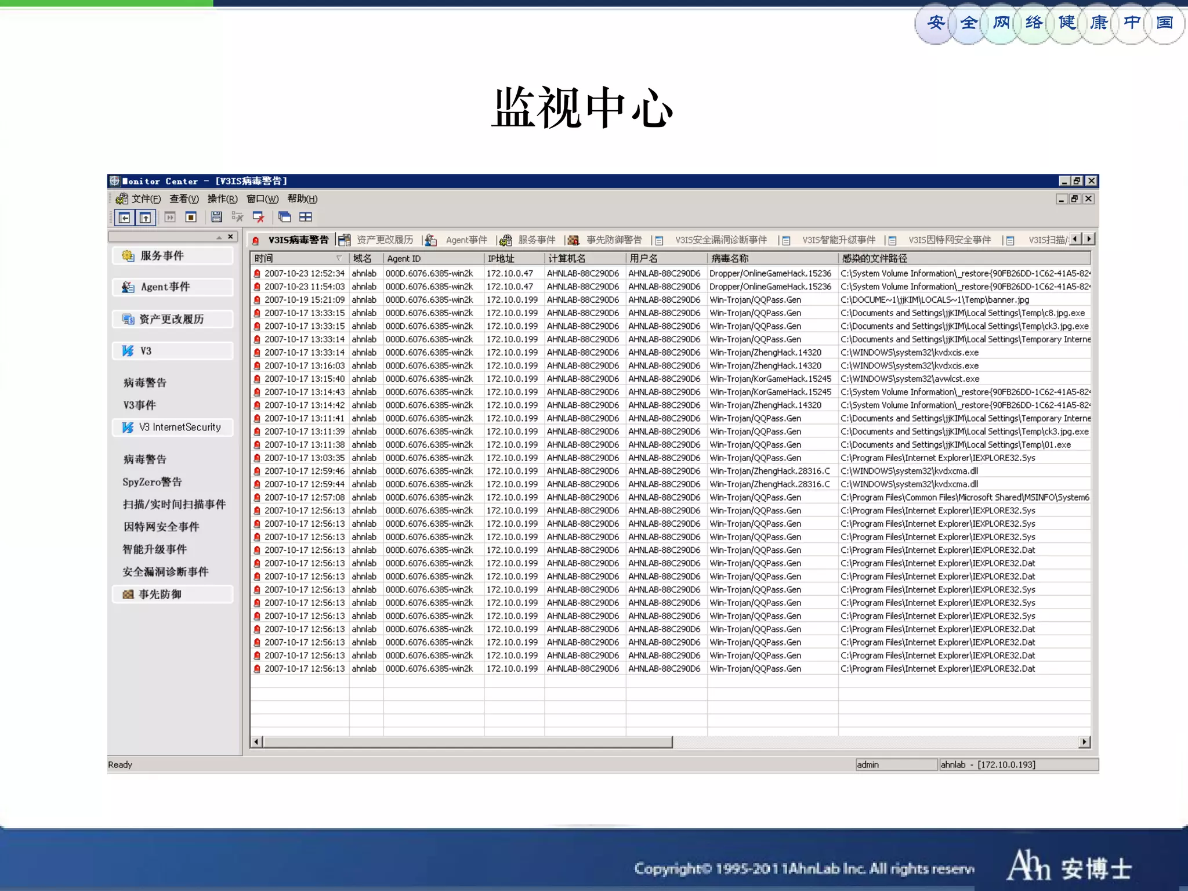The height and width of the screenshot is (891, 1188).
Task: Click the stop toolbar icon
Action: [x=191, y=217]
